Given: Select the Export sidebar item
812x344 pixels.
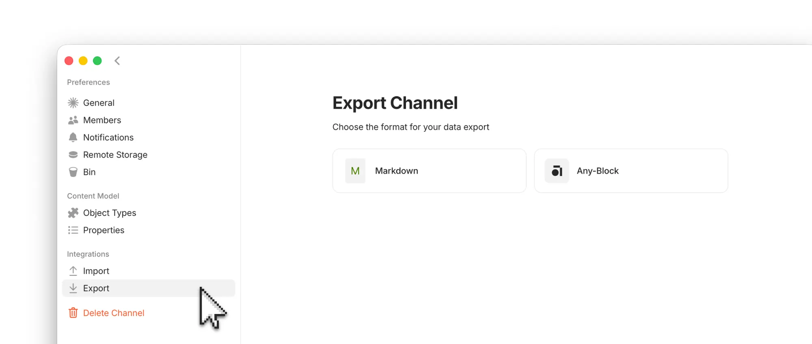Looking at the screenshot, I should (149, 288).
